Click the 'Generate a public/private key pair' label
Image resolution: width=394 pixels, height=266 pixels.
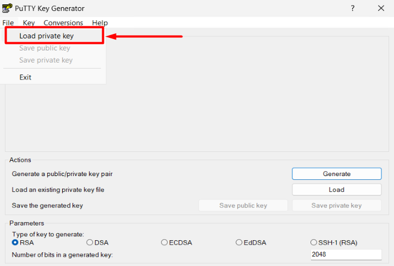pyautogui.click(x=62, y=174)
